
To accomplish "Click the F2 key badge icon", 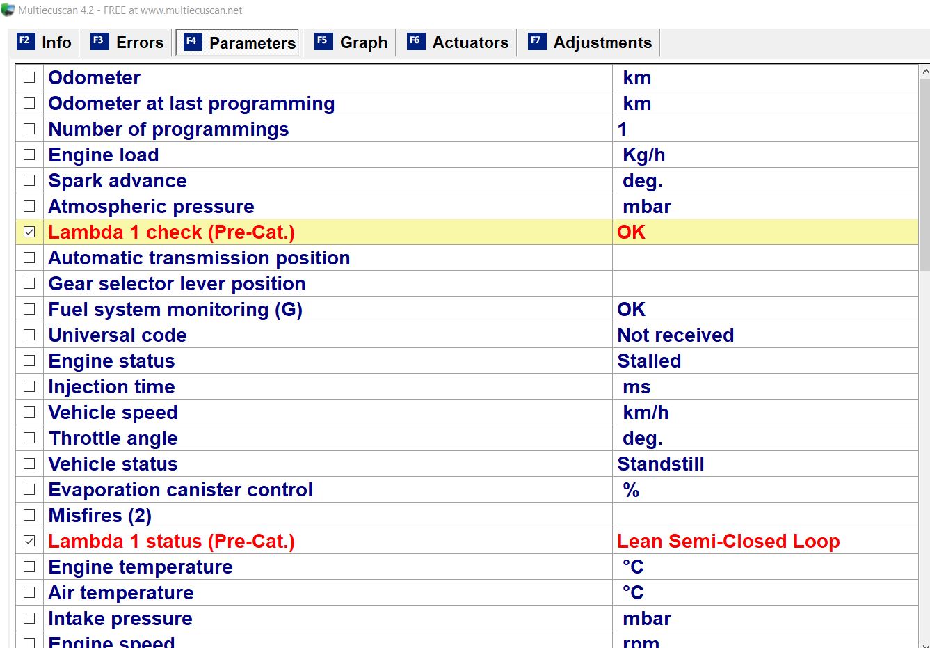I will coord(25,41).
